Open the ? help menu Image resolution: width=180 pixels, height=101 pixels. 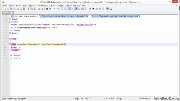(x=89, y=6)
